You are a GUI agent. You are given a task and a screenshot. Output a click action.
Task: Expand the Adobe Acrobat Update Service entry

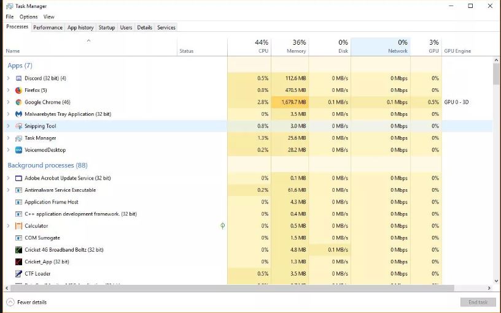tap(9, 178)
